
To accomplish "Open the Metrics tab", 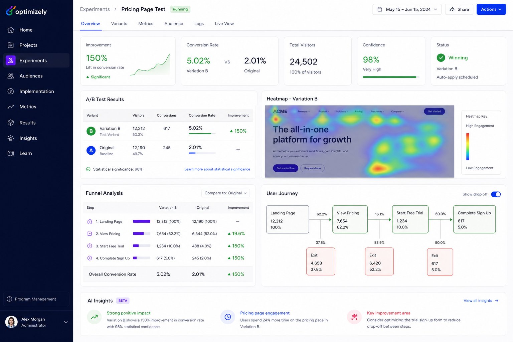I will 146,24.
